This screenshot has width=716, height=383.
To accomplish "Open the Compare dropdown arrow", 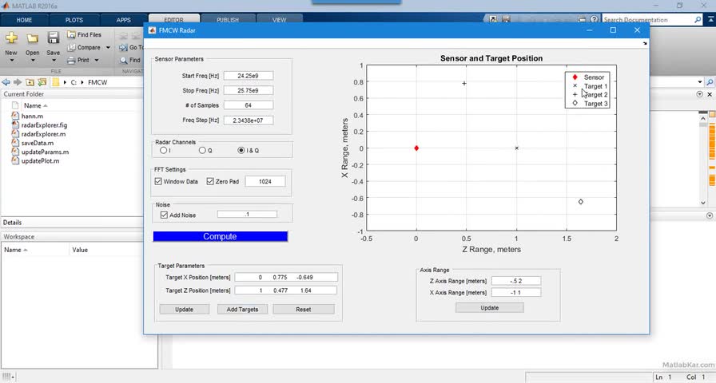I will pyautogui.click(x=108, y=47).
